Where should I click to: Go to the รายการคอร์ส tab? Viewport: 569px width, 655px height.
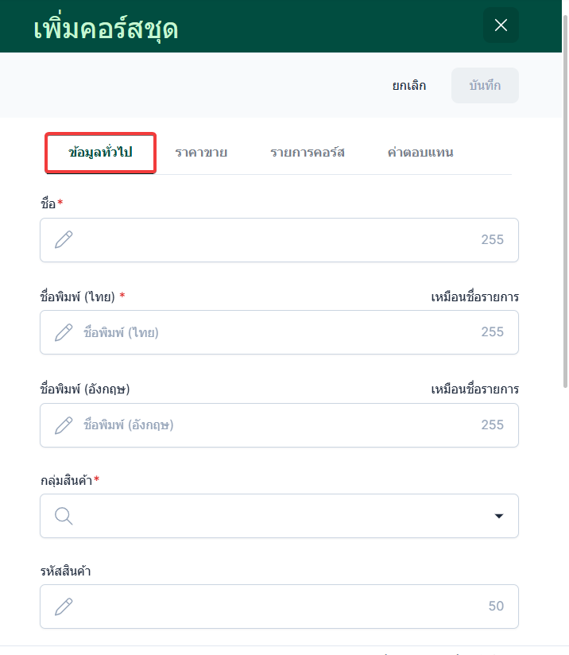tap(307, 153)
